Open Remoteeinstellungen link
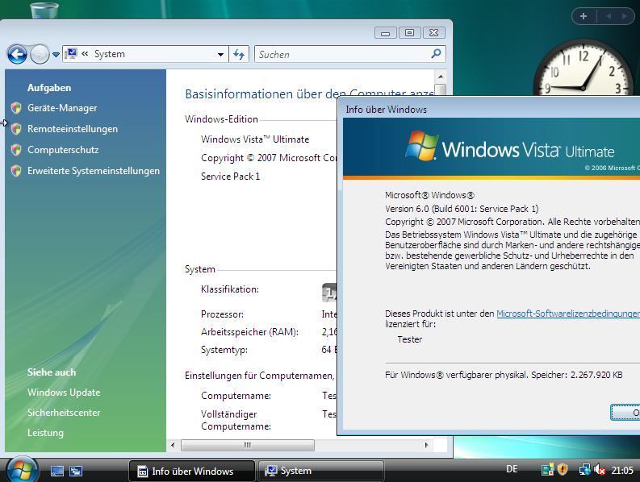Screen dimensions: 640x482 coord(73,129)
